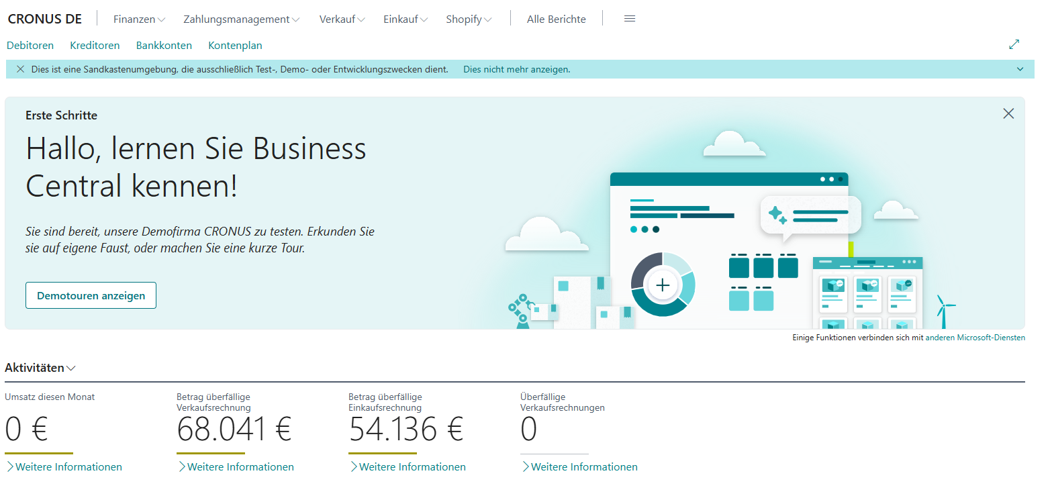Open the Zahlungsmanagement menu
Image resolution: width=1050 pixels, height=498 pixels.
coord(242,19)
